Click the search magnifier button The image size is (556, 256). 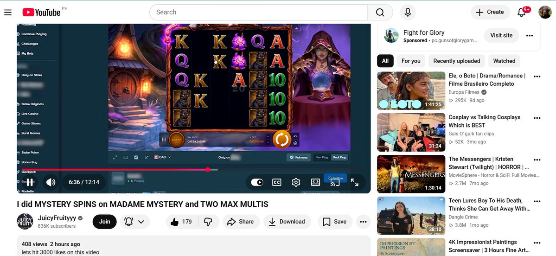(380, 13)
